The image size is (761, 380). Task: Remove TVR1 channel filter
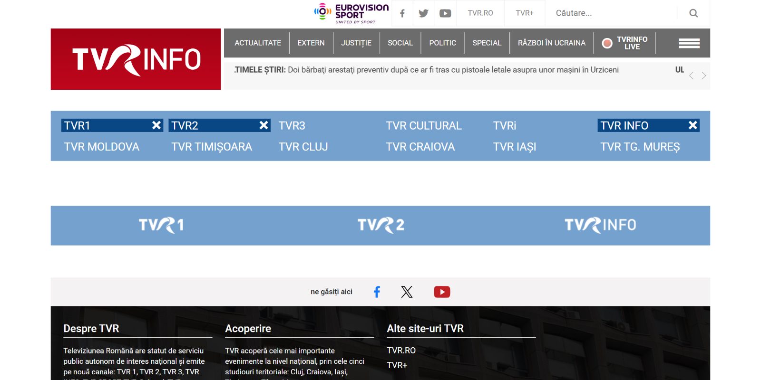click(x=156, y=125)
